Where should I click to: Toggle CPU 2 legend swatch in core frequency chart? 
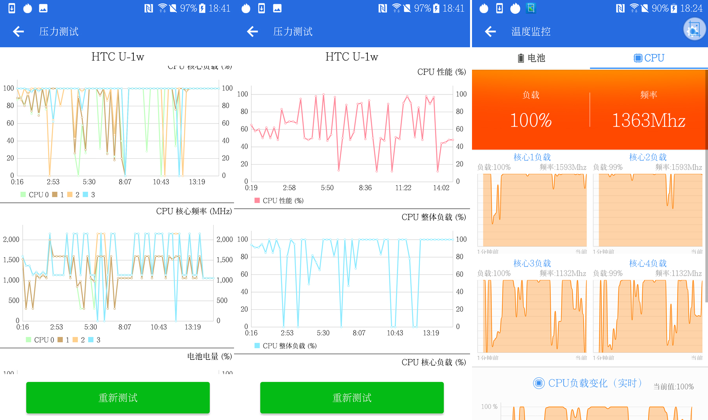tap(75, 340)
